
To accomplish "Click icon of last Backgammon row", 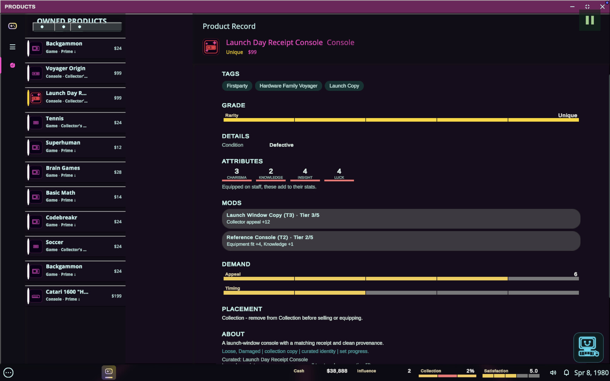I will [x=36, y=271].
